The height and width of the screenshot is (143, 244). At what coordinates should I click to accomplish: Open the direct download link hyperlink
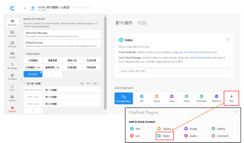[x=201, y=58]
